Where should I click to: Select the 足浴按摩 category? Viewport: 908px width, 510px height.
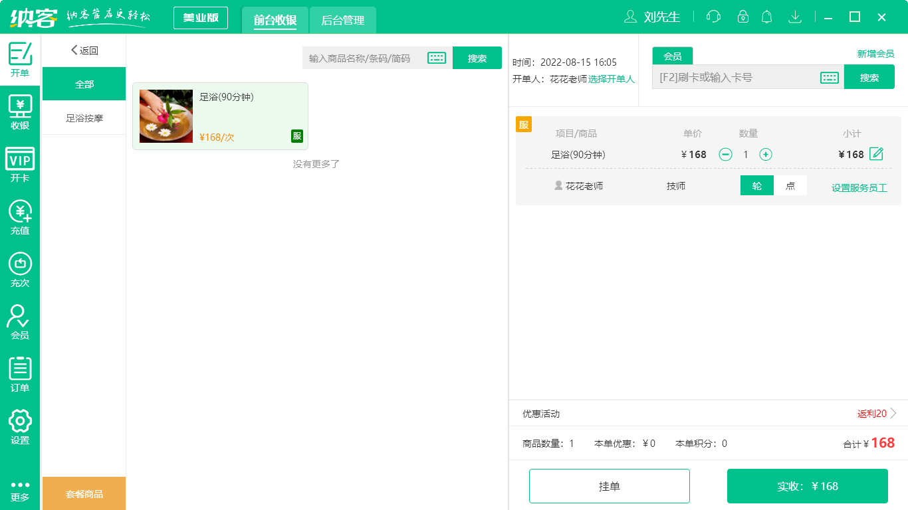click(84, 118)
